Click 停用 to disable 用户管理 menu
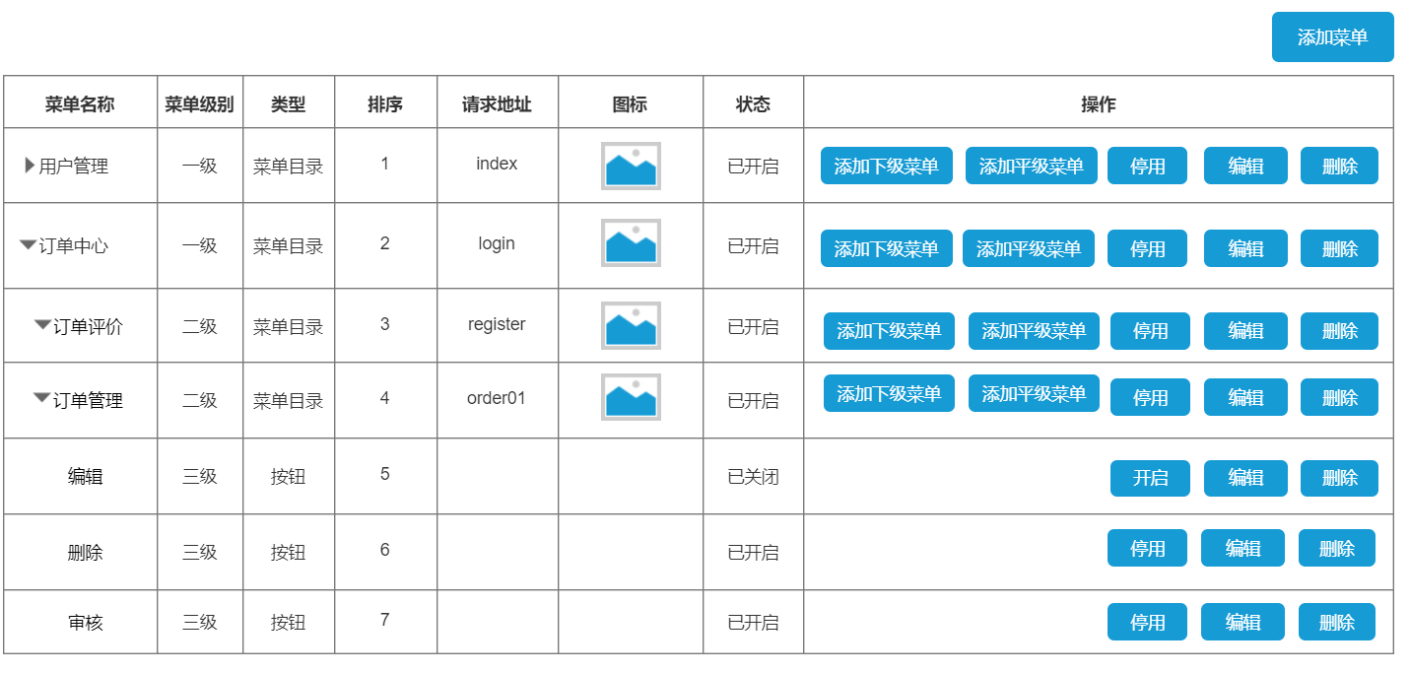1410x673 pixels. pyautogui.click(x=1147, y=166)
